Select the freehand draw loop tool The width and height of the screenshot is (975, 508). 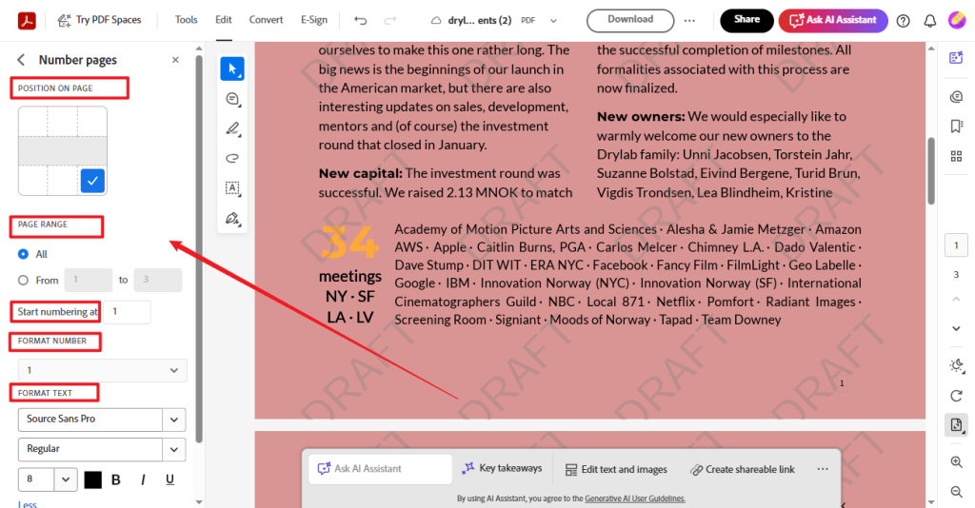tap(232, 158)
